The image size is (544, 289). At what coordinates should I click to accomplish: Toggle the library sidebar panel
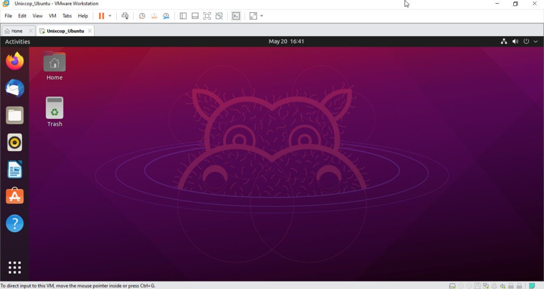(183, 16)
